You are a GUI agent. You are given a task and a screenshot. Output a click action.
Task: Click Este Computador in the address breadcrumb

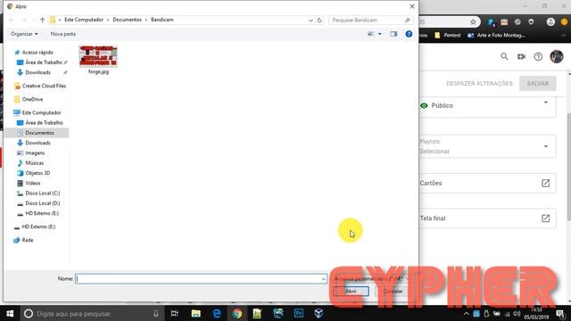pyautogui.click(x=84, y=20)
